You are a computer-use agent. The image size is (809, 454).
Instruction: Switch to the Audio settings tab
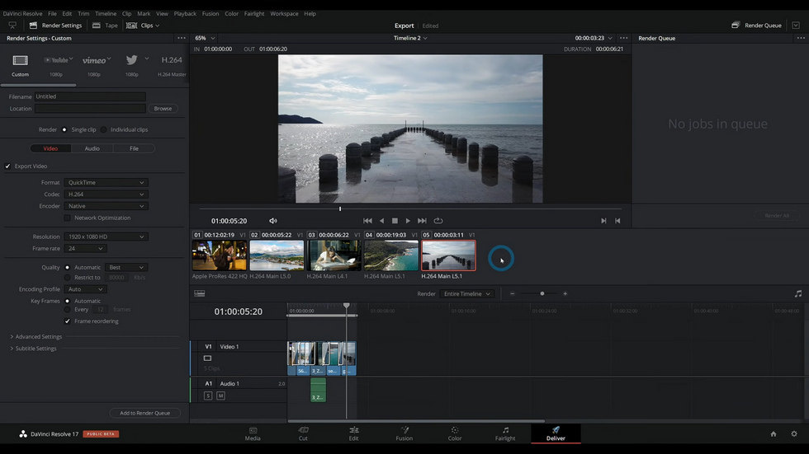92,148
